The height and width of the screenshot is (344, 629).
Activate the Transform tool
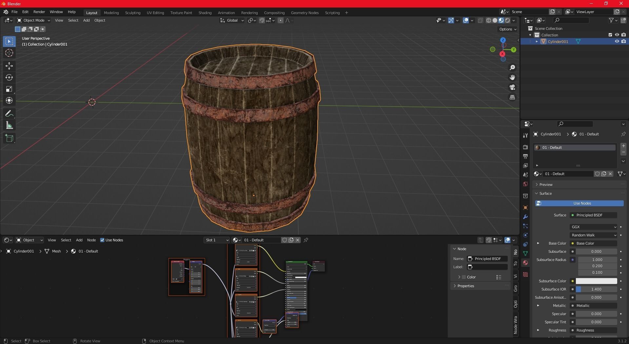coord(9,100)
